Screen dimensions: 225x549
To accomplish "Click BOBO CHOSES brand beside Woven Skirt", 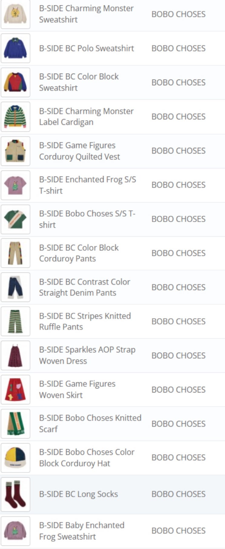I will point(178,389).
